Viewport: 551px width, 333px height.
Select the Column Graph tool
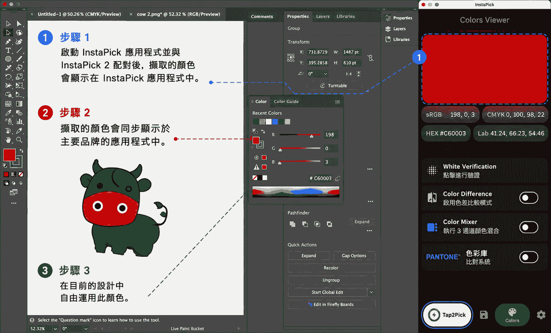19,122
